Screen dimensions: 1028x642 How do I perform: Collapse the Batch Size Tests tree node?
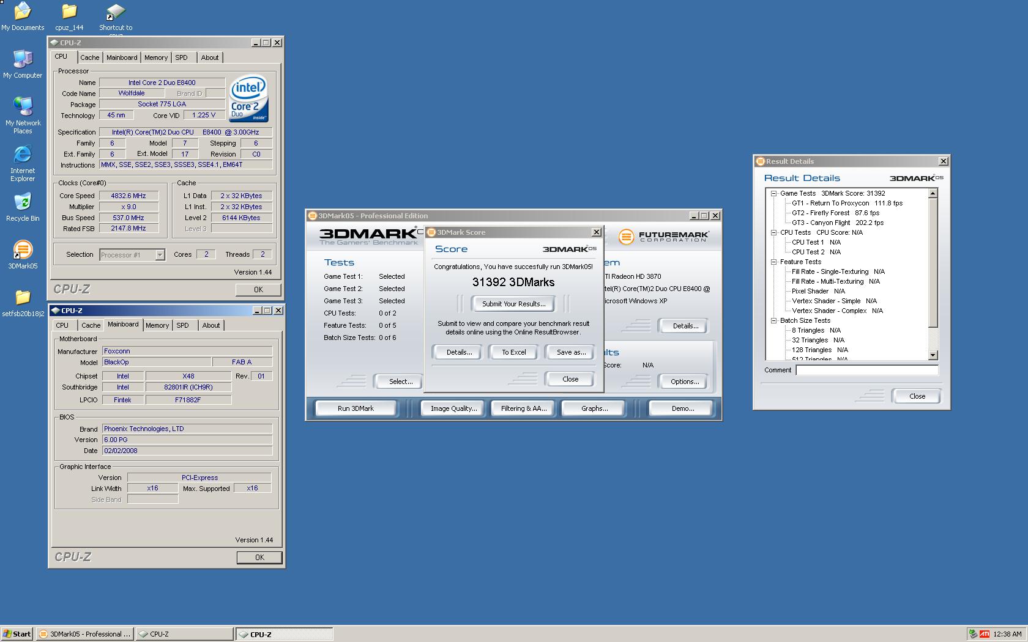click(x=773, y=320)
